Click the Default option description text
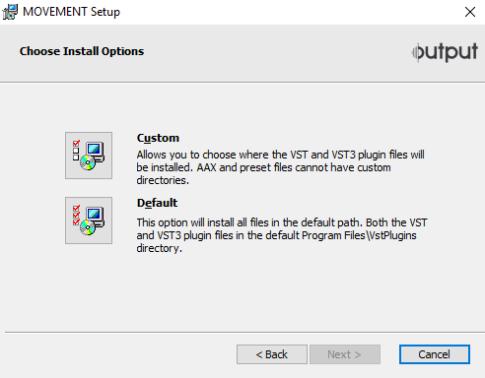The height and width of the screenshot is (378, 485). [282, 235]
